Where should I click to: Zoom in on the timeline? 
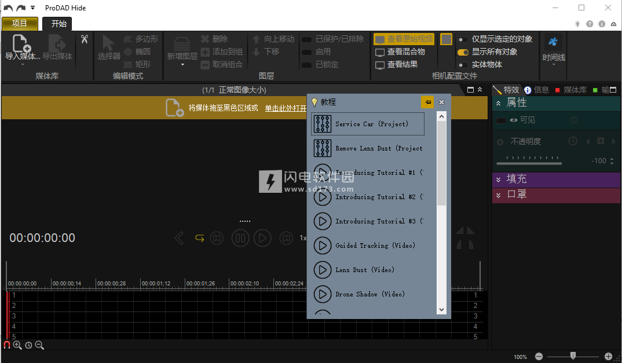17,345
